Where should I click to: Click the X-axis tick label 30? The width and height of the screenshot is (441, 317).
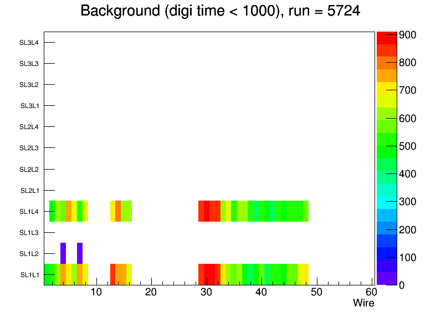click(206, 293)
